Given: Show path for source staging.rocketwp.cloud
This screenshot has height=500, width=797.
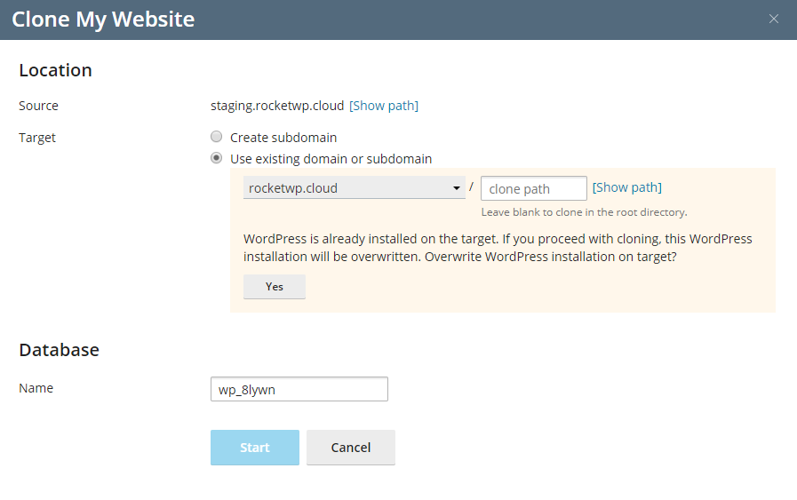Looking at the screenshot, I should [x=384, y=106].
